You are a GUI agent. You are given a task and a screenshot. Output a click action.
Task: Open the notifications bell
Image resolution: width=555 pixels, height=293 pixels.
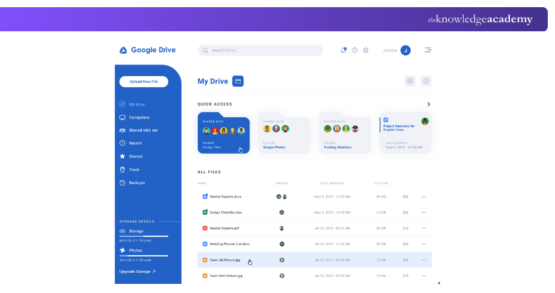click(343, 50)
